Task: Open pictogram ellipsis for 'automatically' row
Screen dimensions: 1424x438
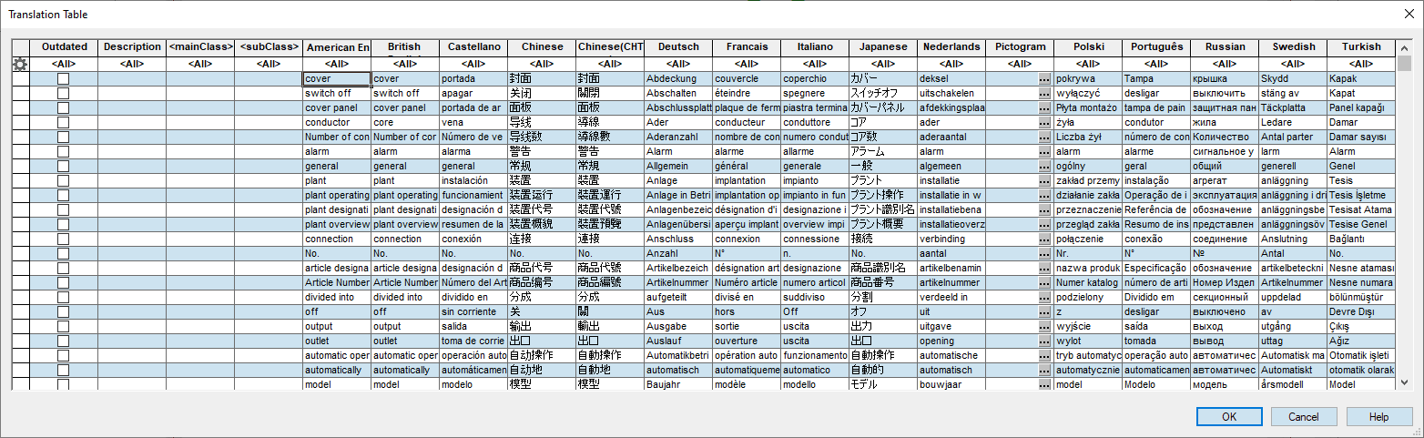Action: pos(1044,370)
